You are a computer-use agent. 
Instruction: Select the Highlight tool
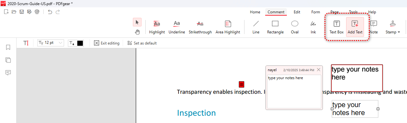157,27
